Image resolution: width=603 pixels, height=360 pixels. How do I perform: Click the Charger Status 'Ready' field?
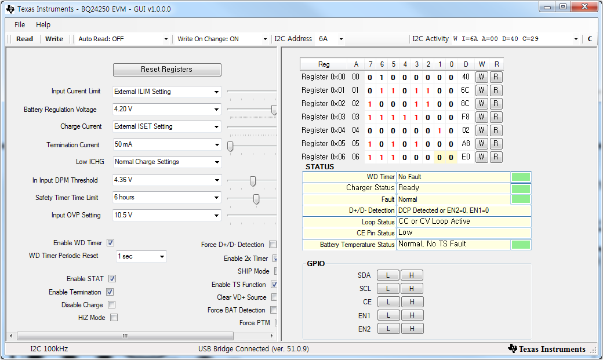click(453, 188)
